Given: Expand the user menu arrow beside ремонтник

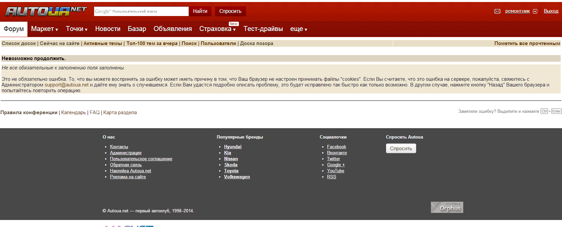Looking at the screenshot, I should tap(535, 11).
